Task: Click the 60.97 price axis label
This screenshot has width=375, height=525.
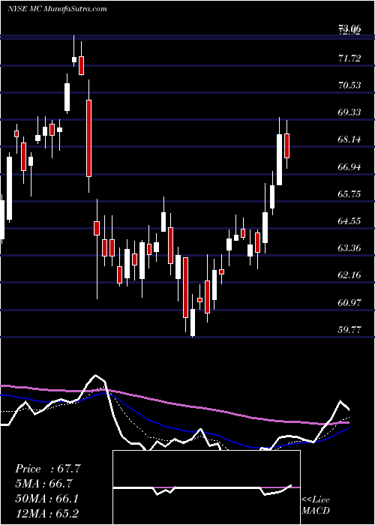Action: [349, 303]
